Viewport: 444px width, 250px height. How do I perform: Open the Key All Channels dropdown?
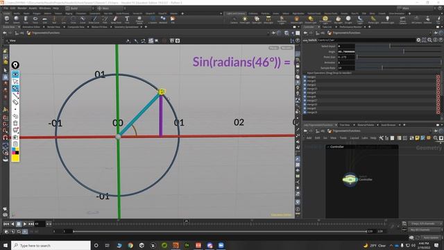pyautogui.click(x=425, y=230)
